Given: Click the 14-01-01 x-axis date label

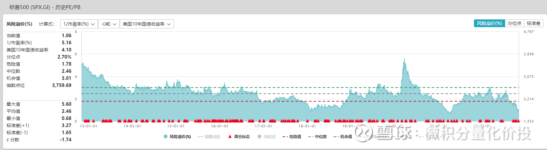Looking at the screenshot, I should pos(132,126).
